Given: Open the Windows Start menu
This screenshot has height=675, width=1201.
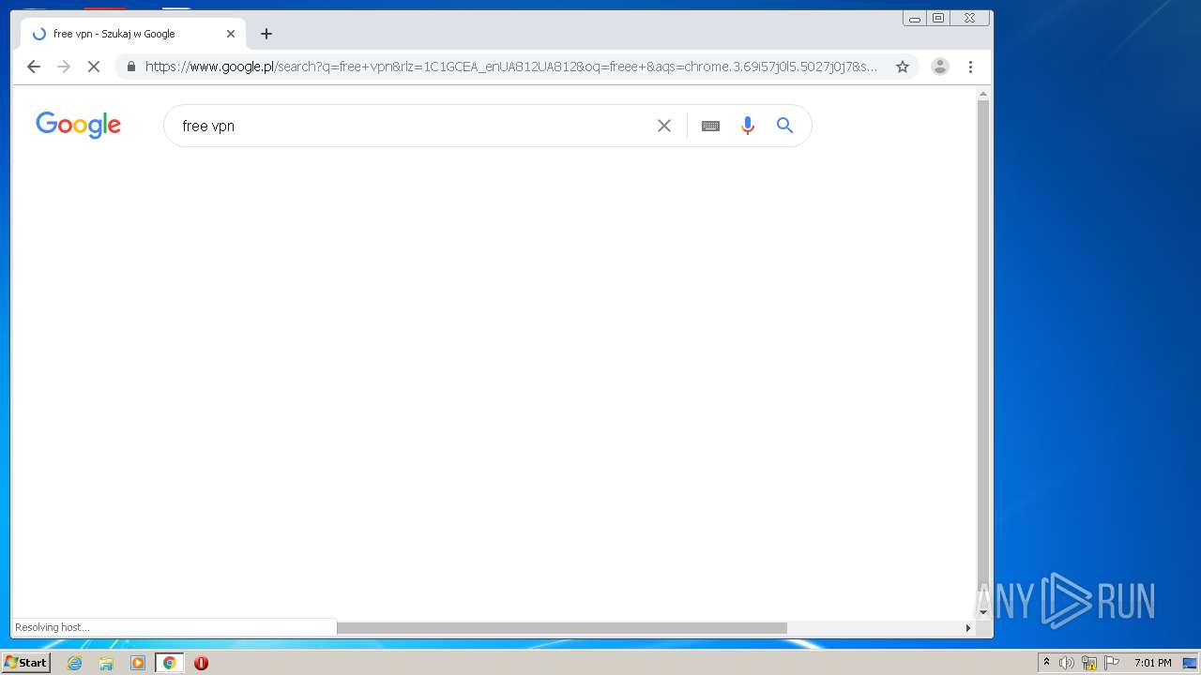Looking at the screenshot, I should pos(25,663).
